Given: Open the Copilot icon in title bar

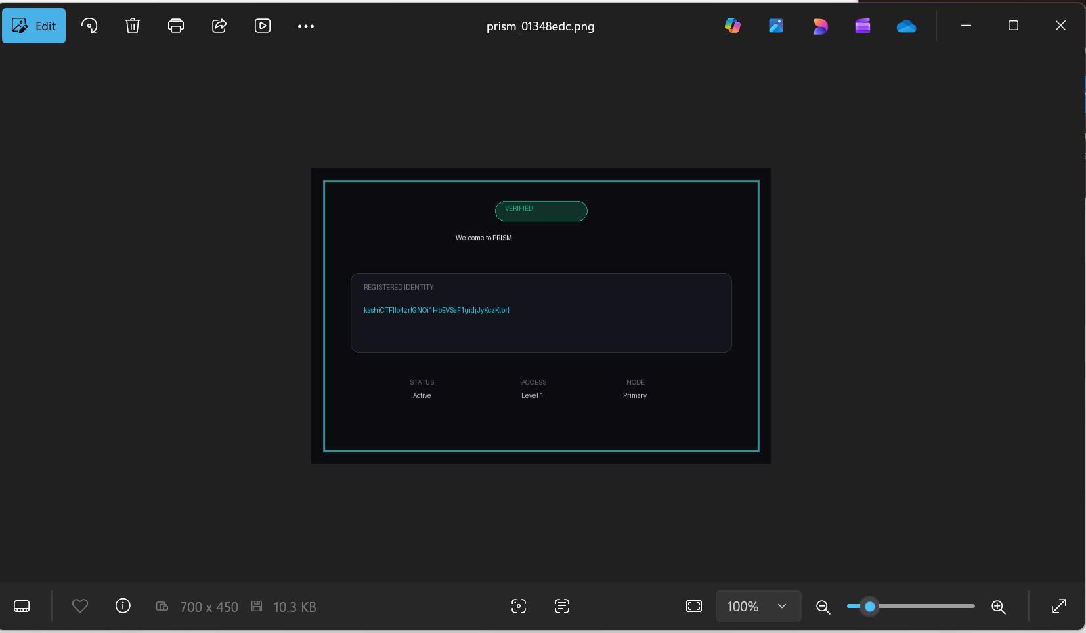Looking at the screenshot, I should click(733, 26).
